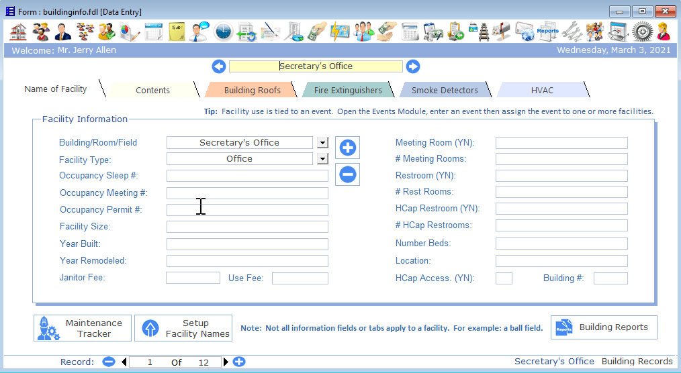Click the blue plus add facility button

pyautogui.click(x=347, y=148)
